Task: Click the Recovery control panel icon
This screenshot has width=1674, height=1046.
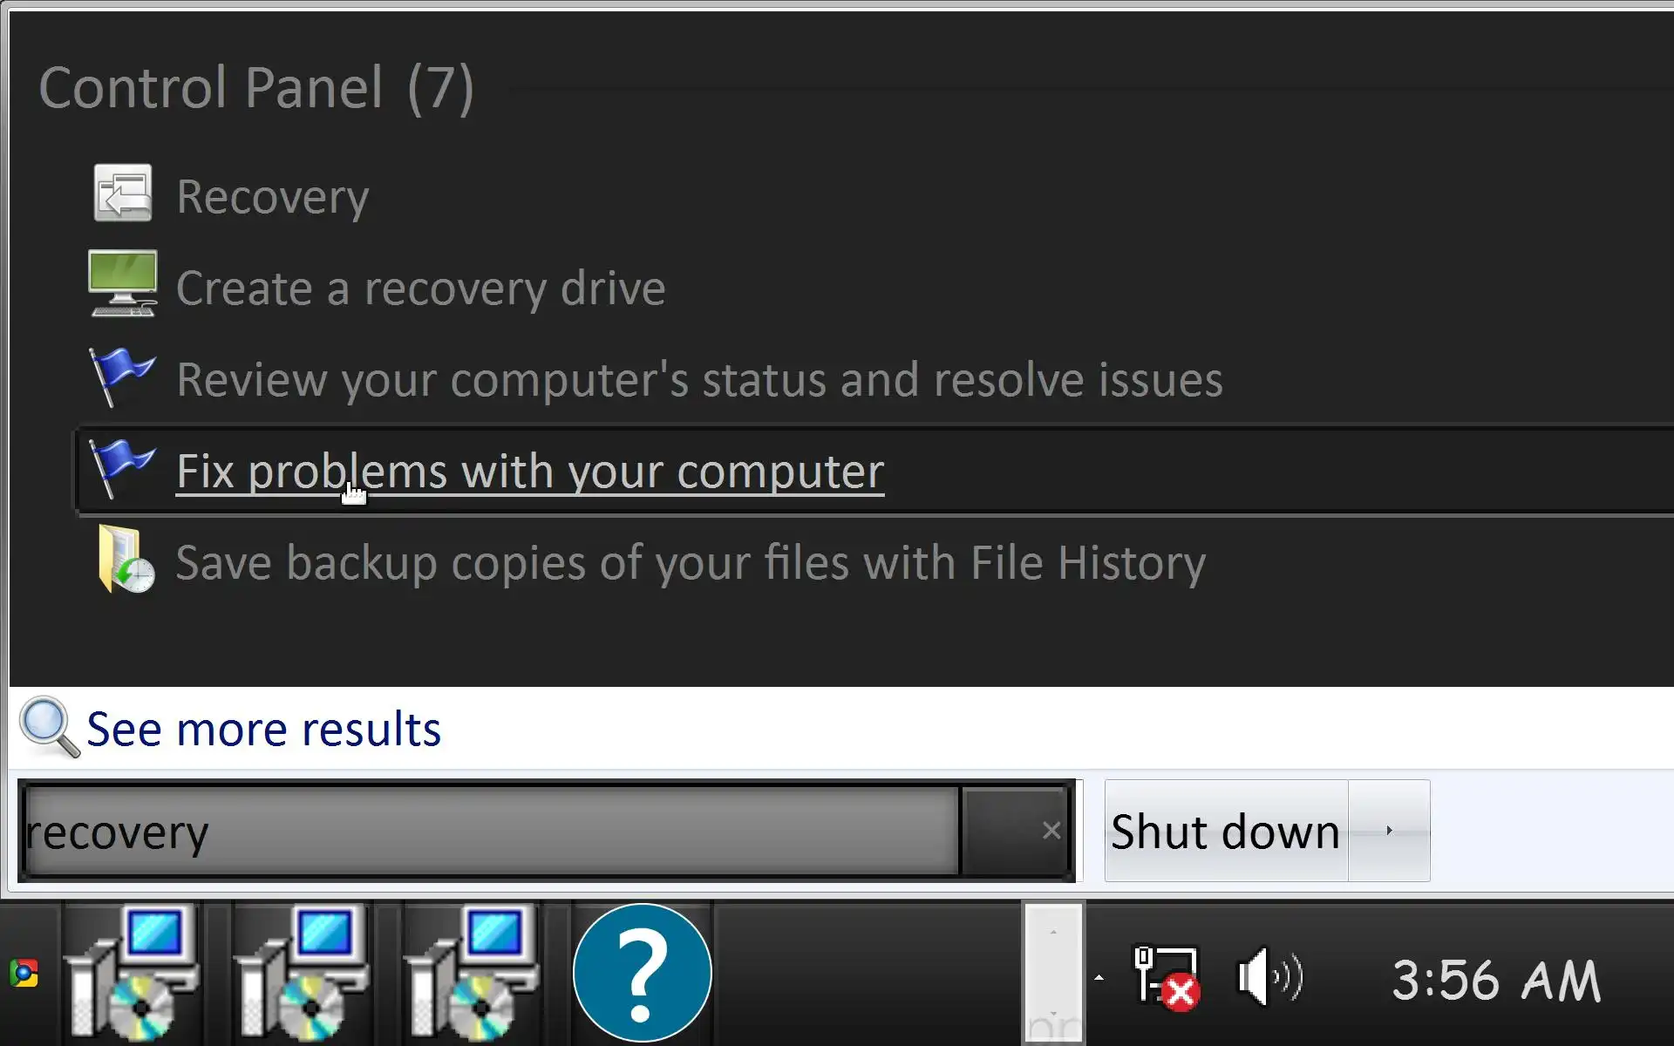Action: [x=123, y=194]
